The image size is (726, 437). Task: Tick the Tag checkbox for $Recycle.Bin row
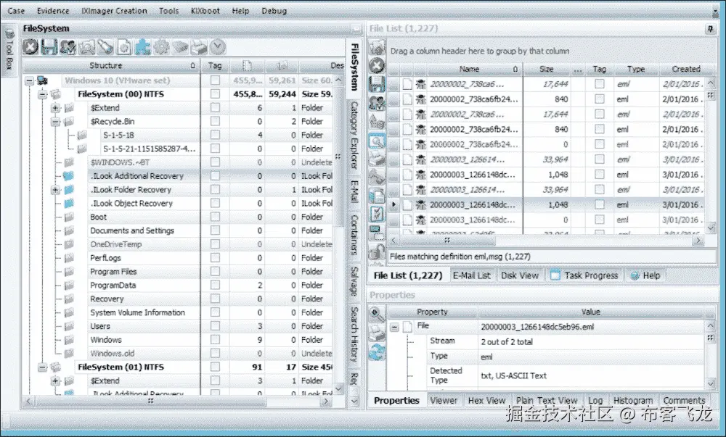[215, 121]
